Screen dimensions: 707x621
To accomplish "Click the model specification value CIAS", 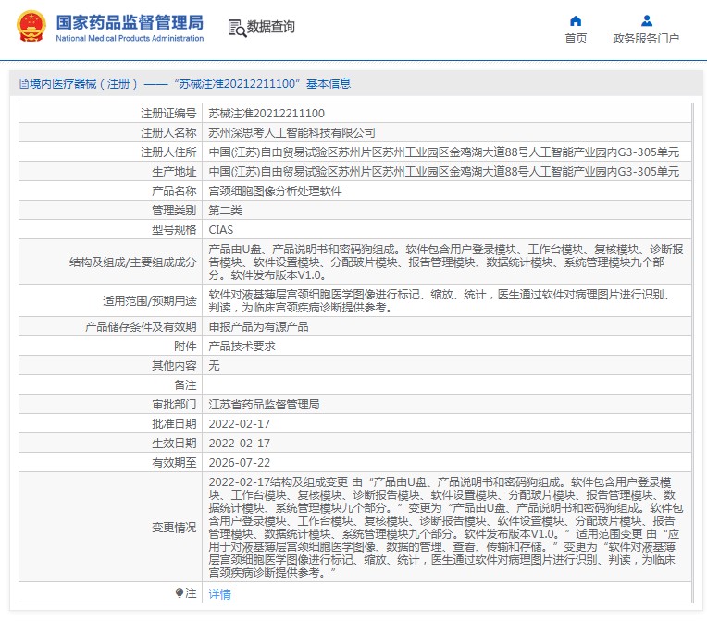I will coord(221,229).
